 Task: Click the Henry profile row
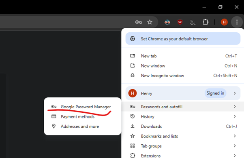click(x=183, y=93)
